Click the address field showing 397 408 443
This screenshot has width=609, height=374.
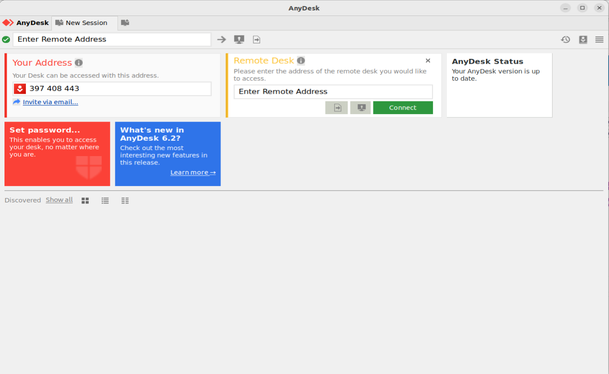tap(112, 89)
